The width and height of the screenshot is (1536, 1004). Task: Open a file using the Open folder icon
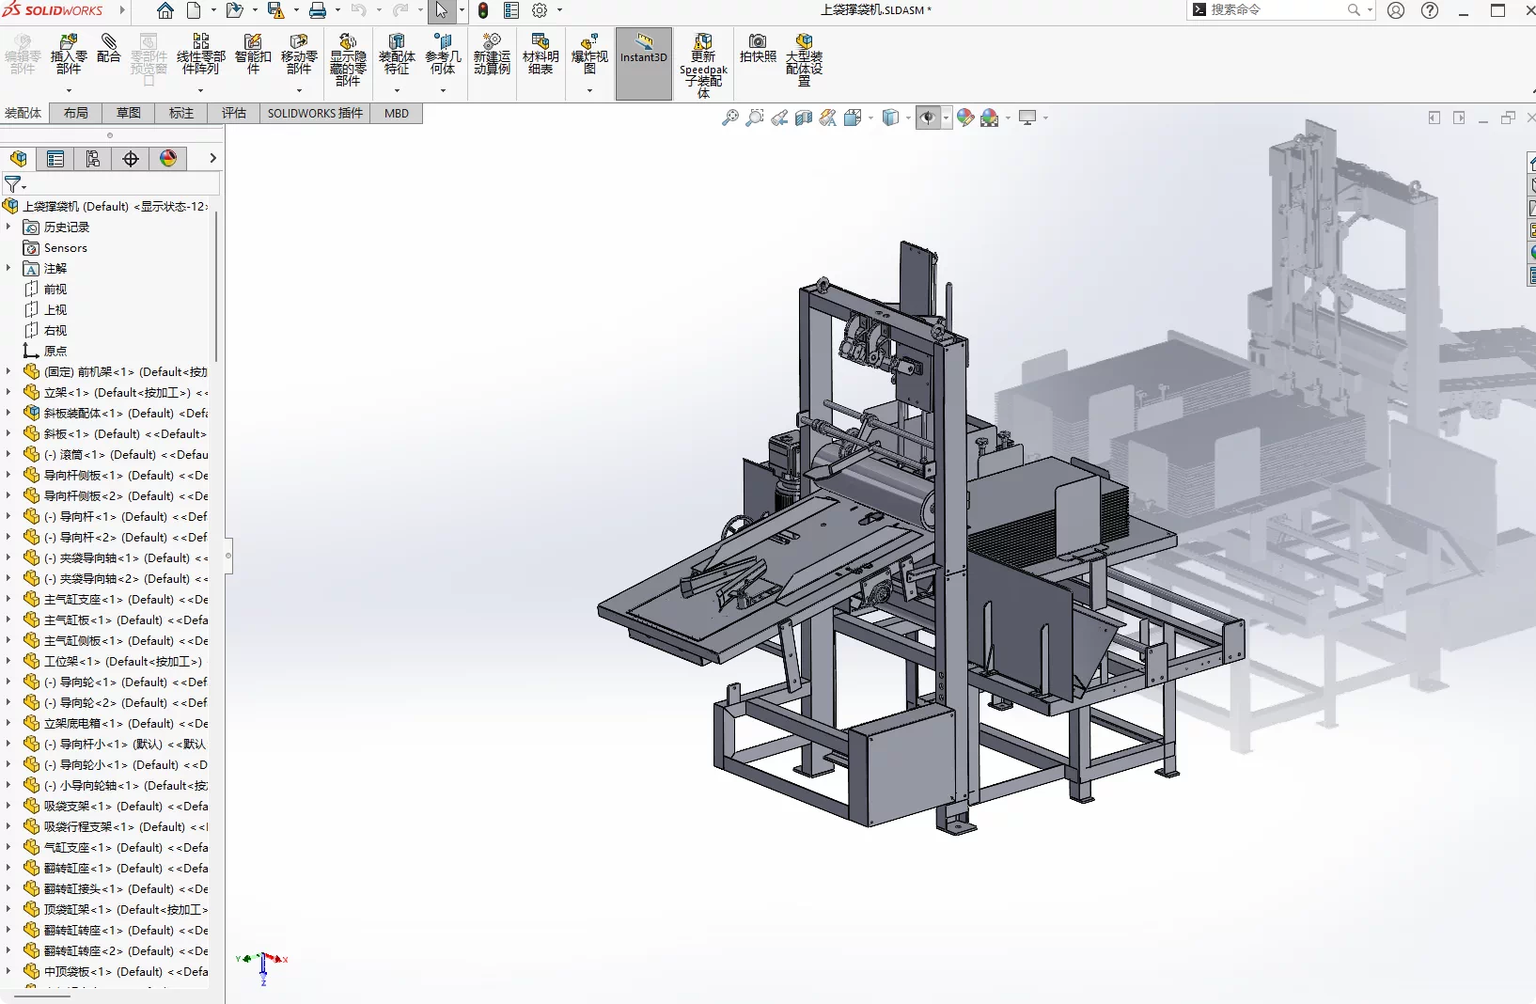pos(234,10)
